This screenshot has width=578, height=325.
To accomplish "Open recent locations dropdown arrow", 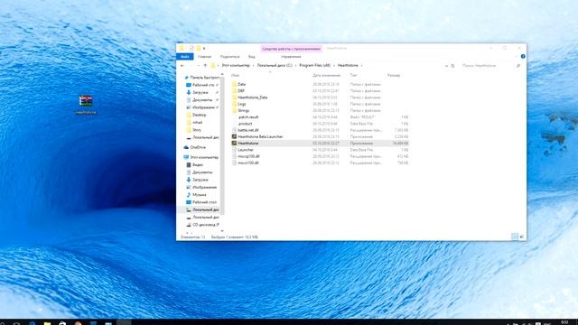I will point(199,66).
